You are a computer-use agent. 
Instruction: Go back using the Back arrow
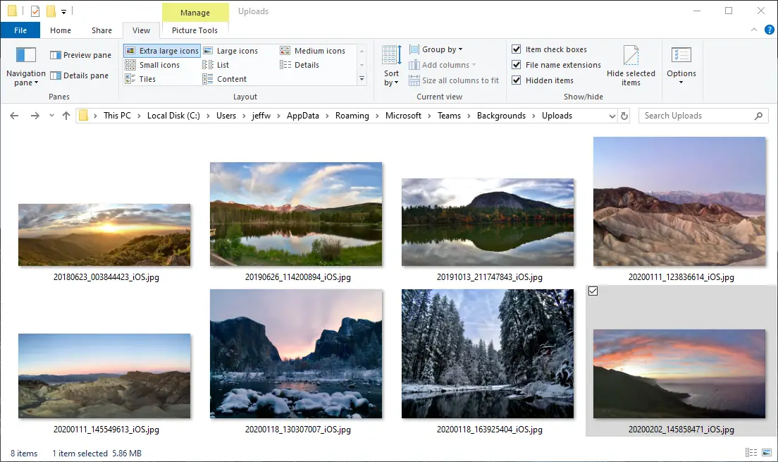[x=14, y=116]
